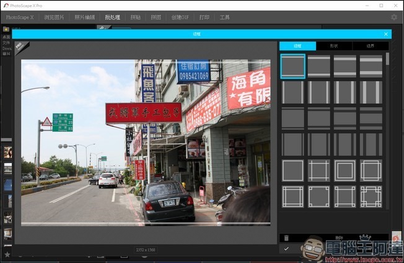Select the overlapping offset squares frame

tap(371, 171)
